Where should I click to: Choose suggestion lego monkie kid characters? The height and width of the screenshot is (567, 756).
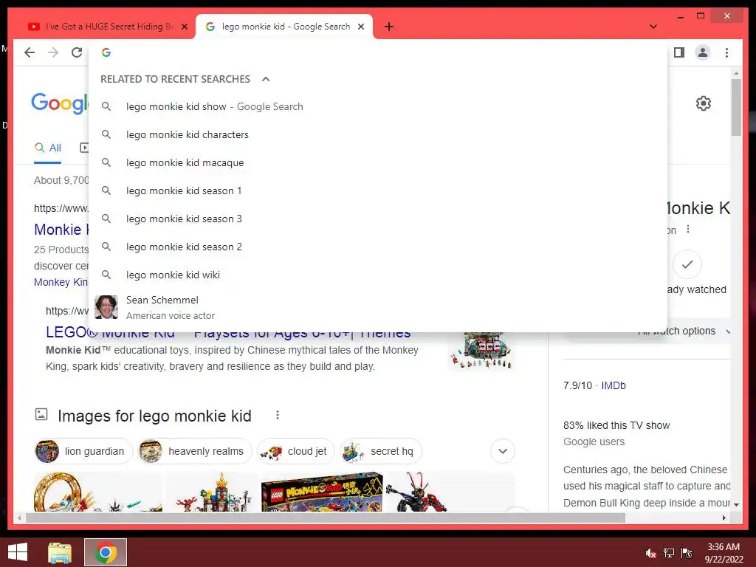click(x=378, y=134)
